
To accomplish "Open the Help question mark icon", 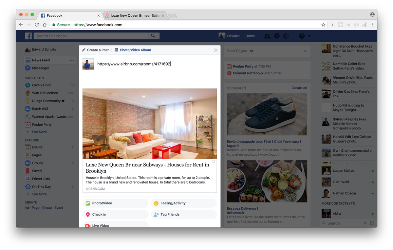I will (x=302, y=36).
